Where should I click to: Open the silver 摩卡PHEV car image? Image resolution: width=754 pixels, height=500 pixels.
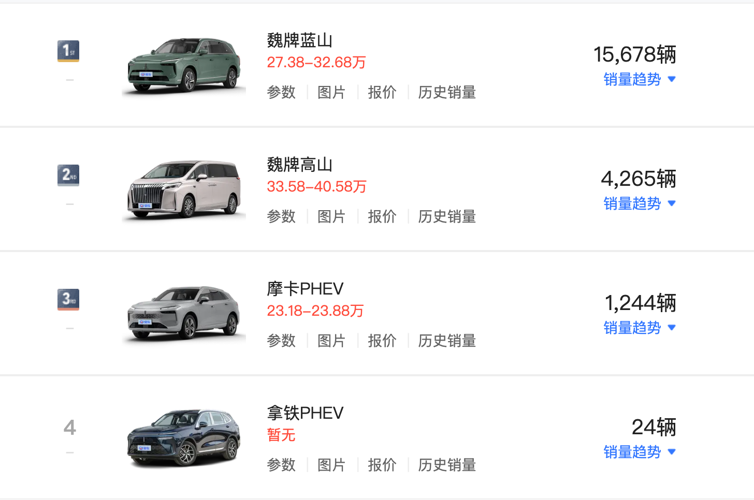point(184,314)
